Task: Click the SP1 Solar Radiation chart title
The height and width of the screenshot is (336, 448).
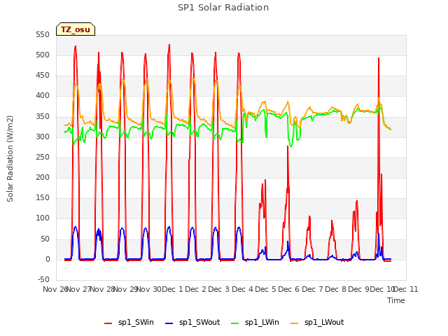Action: 223,8
